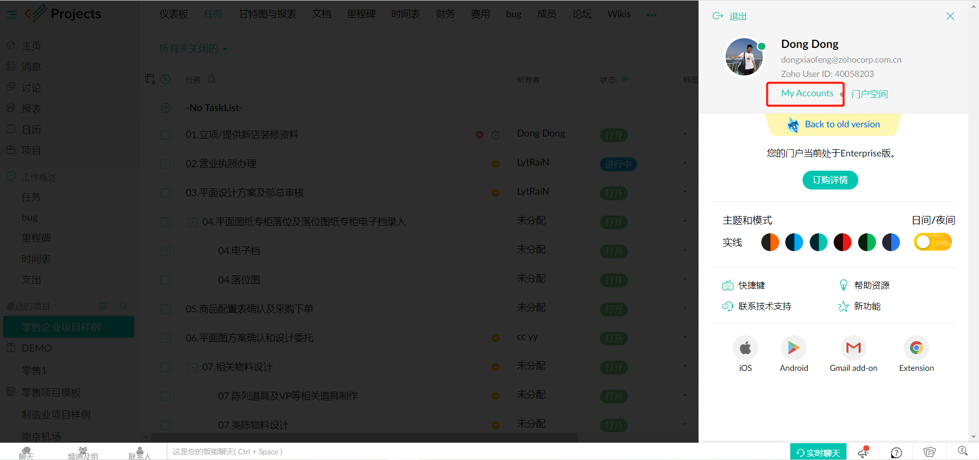Collapse the -No TaskList- group
The height and width of the screenshot is (460, 979).
165,108
